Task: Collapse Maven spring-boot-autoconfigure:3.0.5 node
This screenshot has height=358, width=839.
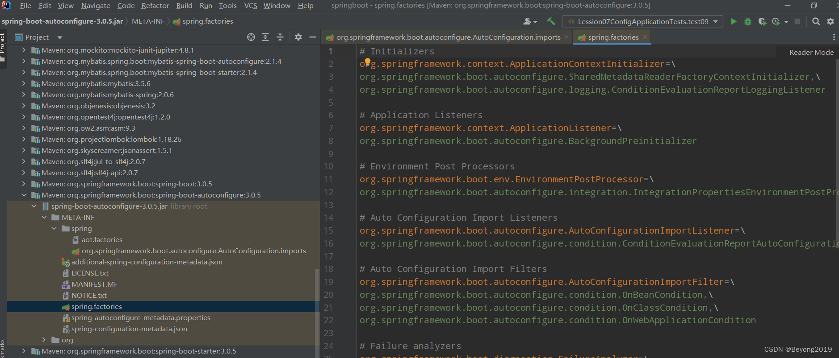Action: (24, 195)
